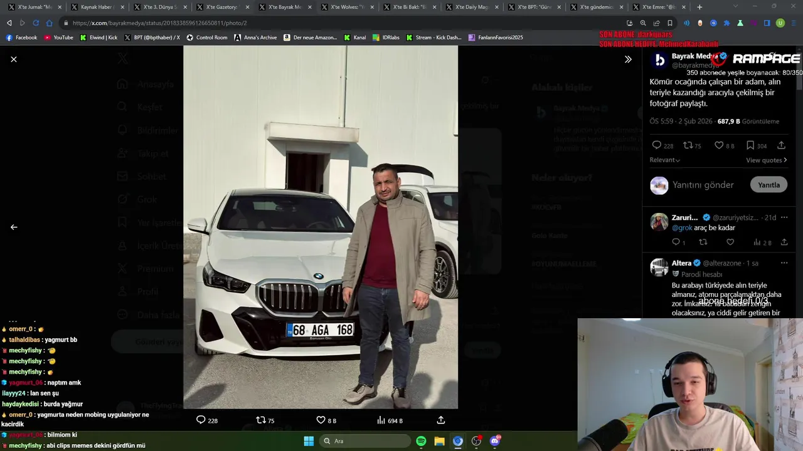Go to the previous photo with left arrow
This screenshot has width=803, height=451.
(x=14, y=227)
